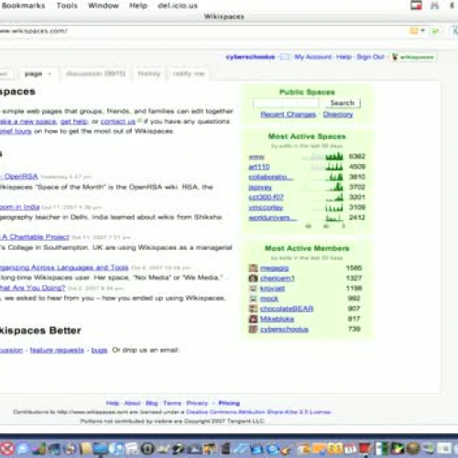Open the cyberschoolus avatar in members list
The width and height of the screenshot is (458, 458).
pos(253,329)
